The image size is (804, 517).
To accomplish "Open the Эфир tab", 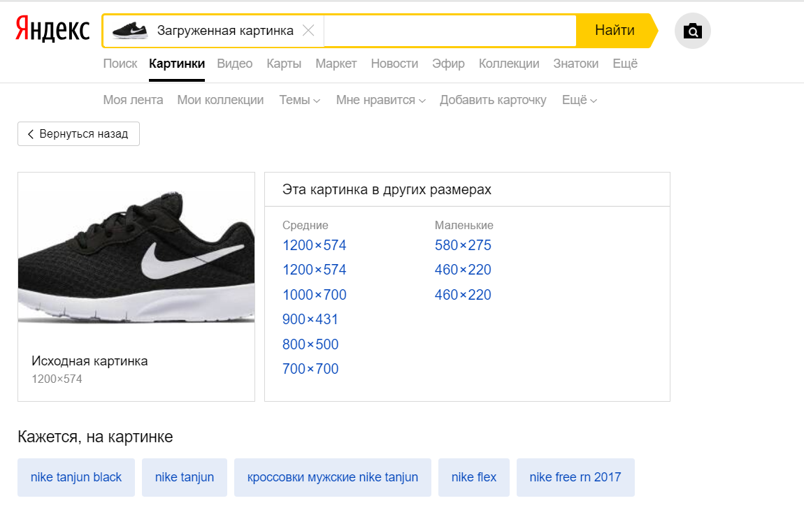I will click(448, 64).
